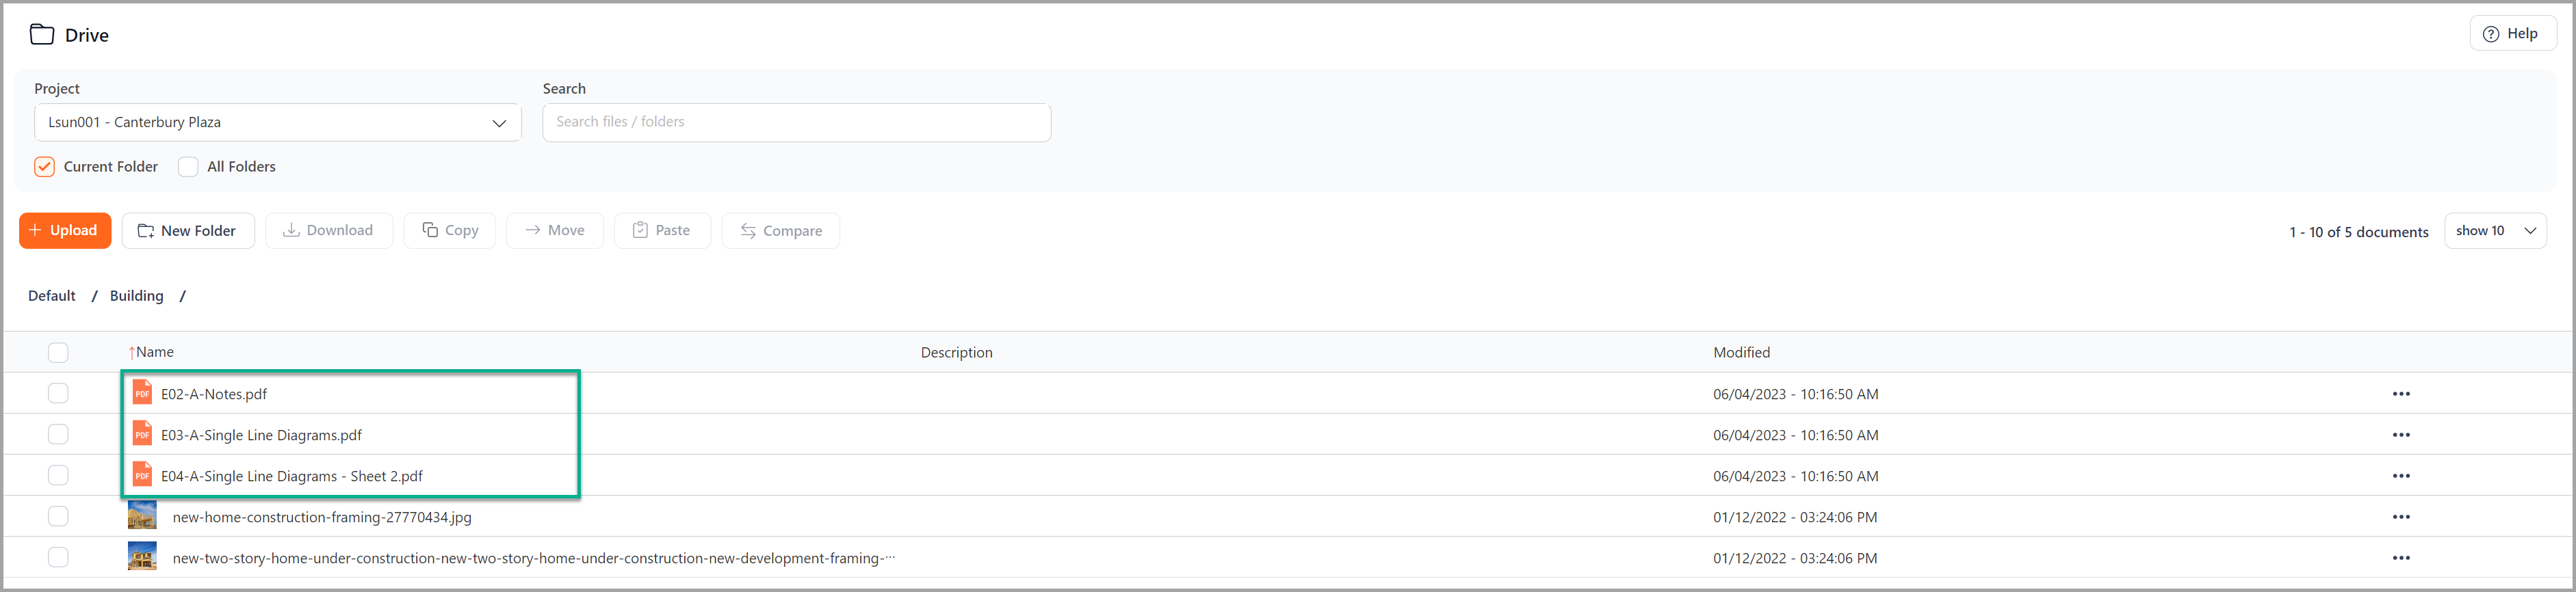Tick the select-all checkbox in table header

(x=58, y=353)
